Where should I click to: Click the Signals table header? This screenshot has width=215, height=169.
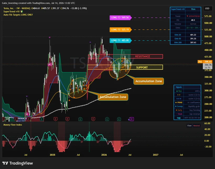(179, 87)
